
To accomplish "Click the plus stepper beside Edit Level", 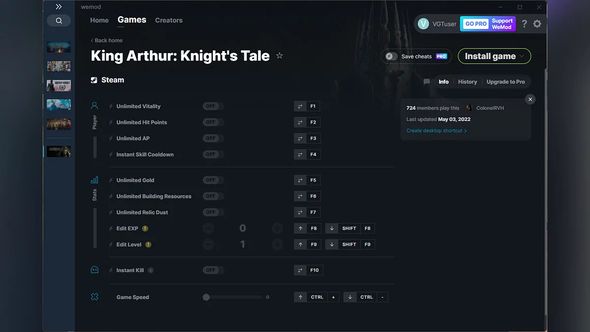I will click(277, 244).
